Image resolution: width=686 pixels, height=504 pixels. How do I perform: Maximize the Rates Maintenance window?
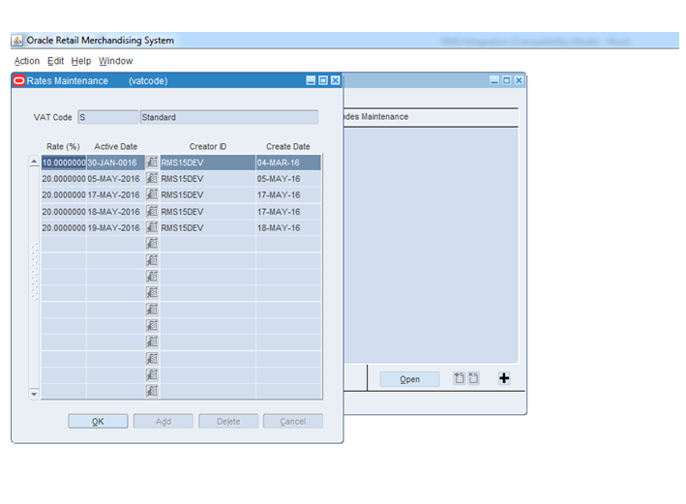point(323,80)
